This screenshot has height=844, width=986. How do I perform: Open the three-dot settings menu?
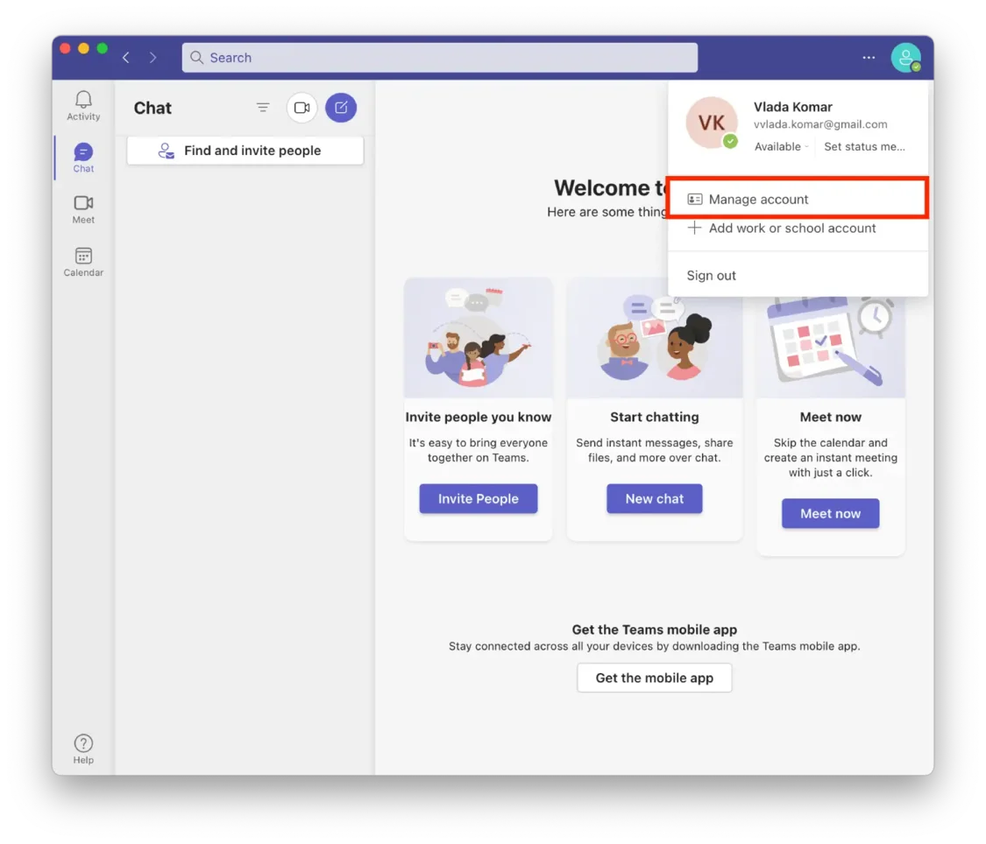[869, 57]
